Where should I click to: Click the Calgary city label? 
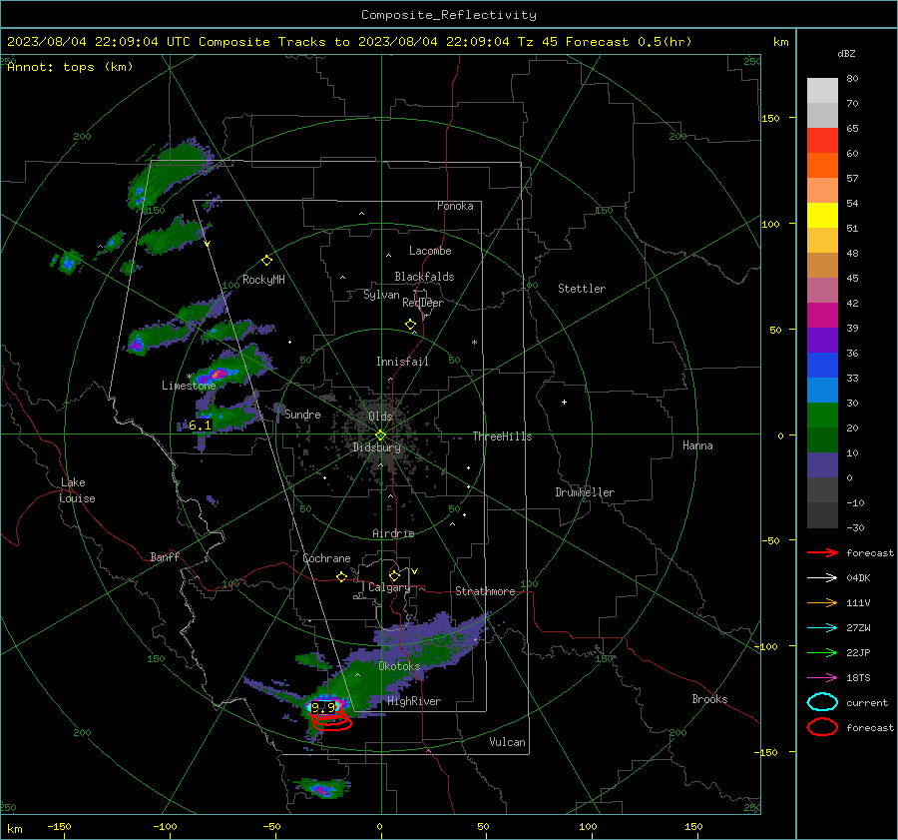point(389,587)
